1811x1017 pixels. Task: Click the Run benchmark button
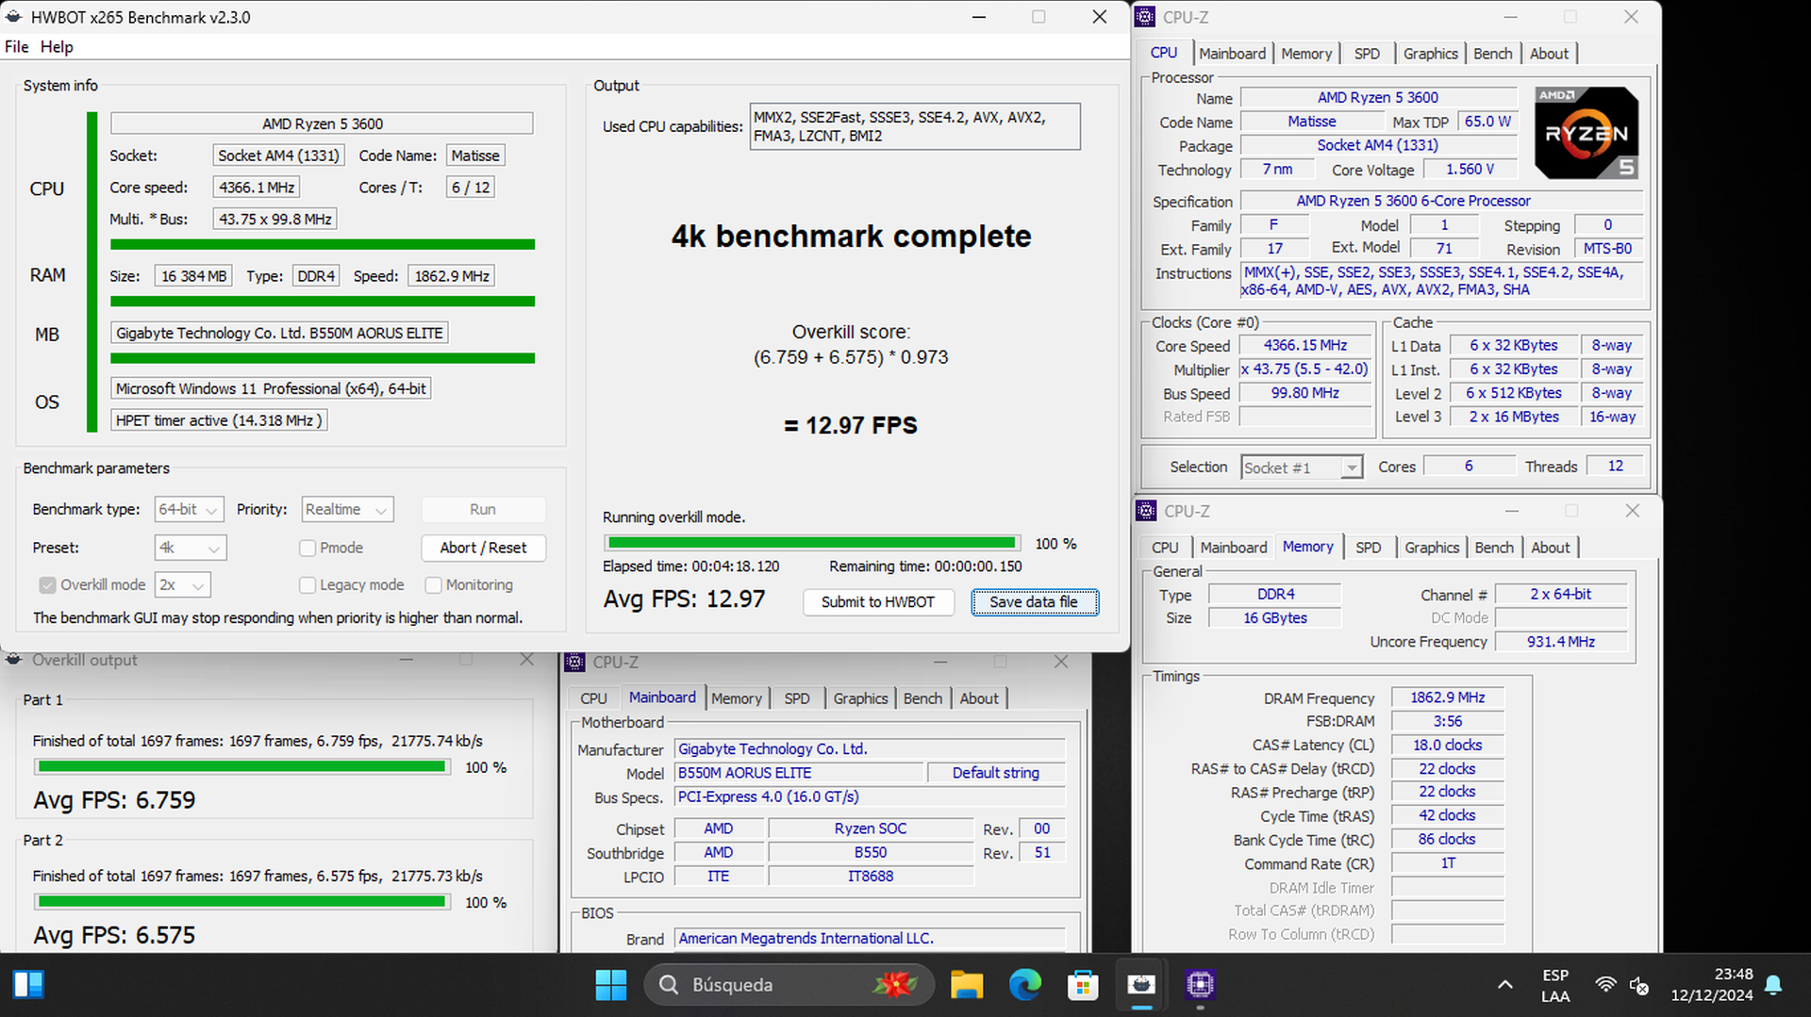click(483, 509)
